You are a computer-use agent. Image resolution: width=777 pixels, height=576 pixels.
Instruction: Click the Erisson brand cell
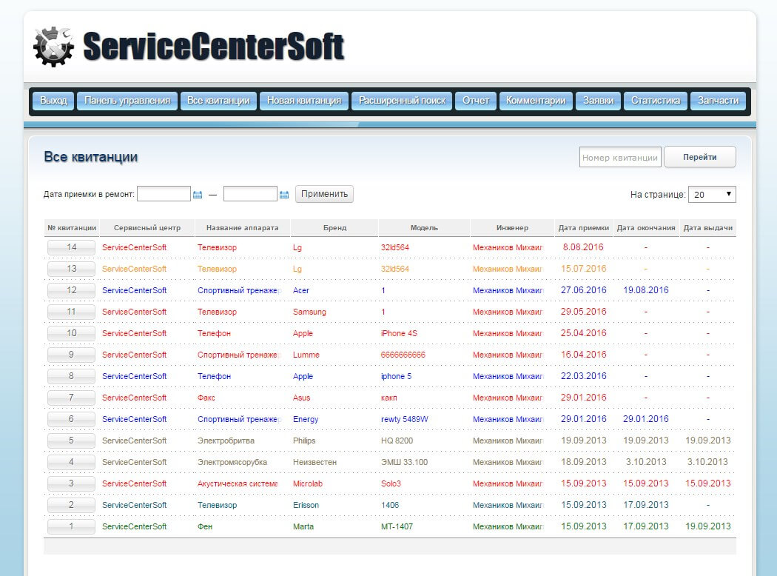click(306, 505)
